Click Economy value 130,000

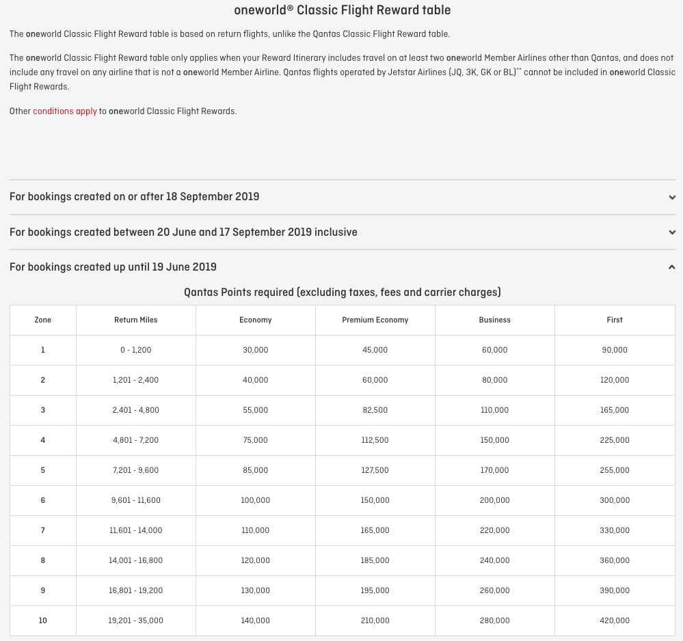click(256, 590)
